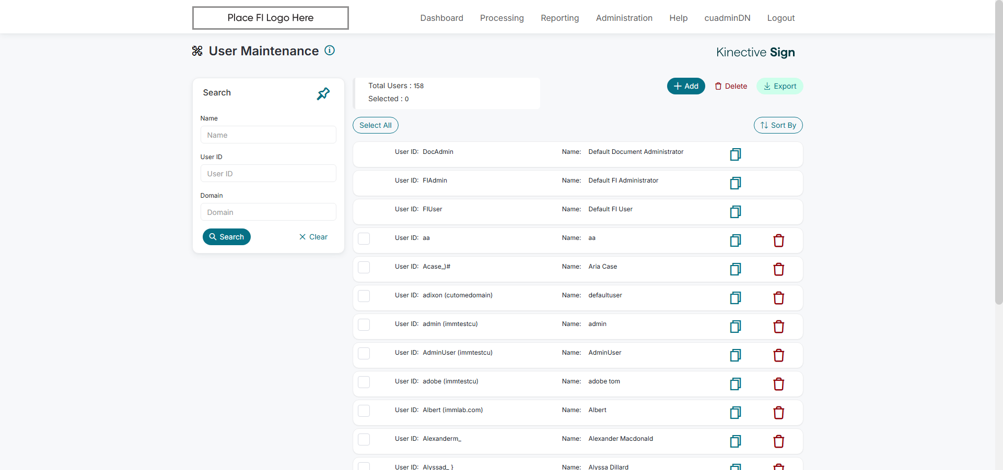Tick the checkbox for Acase_)# user
The height and width of the screenshot is (470, 1003).
[x=364, y=267]
